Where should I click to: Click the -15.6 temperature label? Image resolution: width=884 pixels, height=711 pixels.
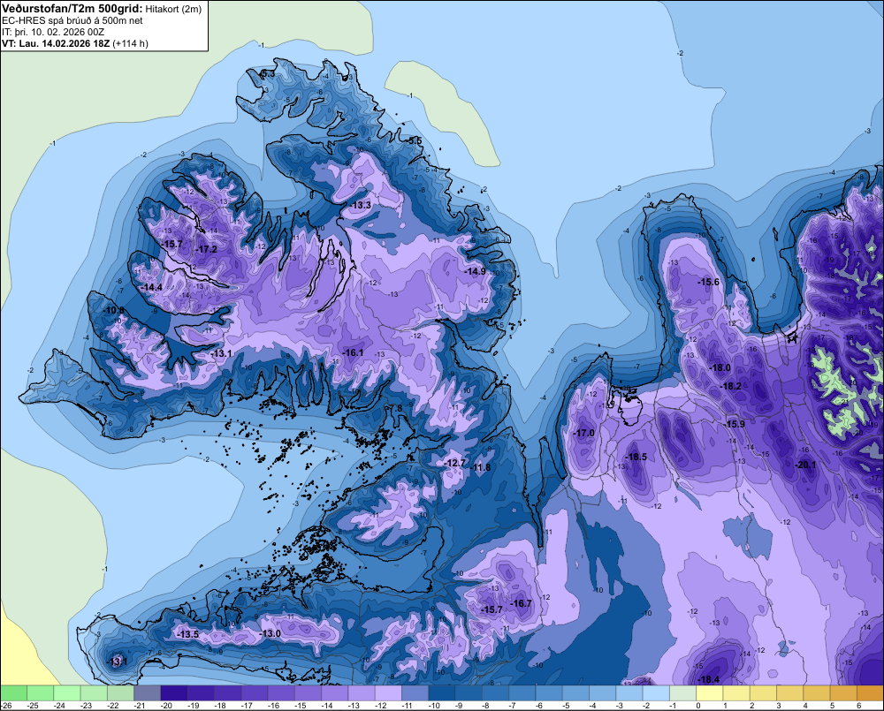click(708, 282)
